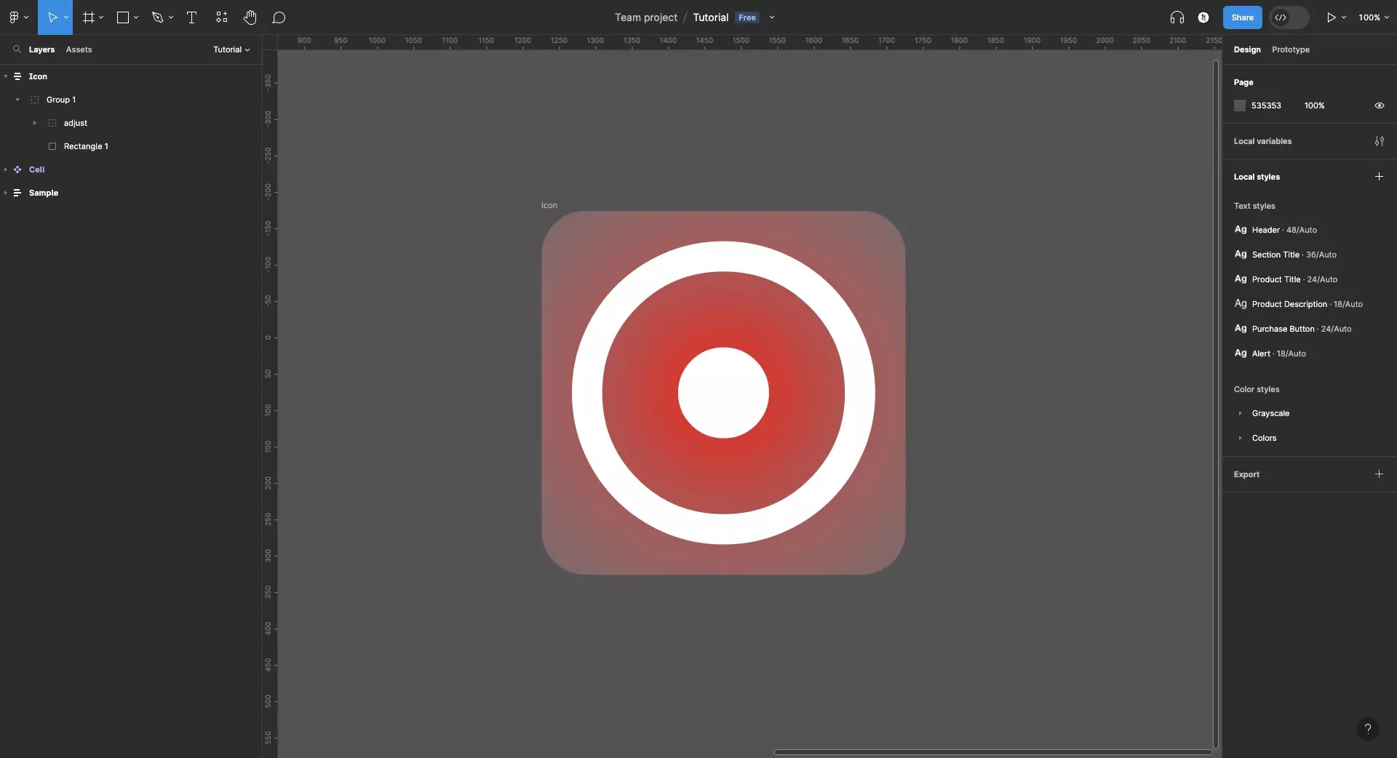
Task: Click the horizontal canvas scrollbar
Action: click(992, 752)
